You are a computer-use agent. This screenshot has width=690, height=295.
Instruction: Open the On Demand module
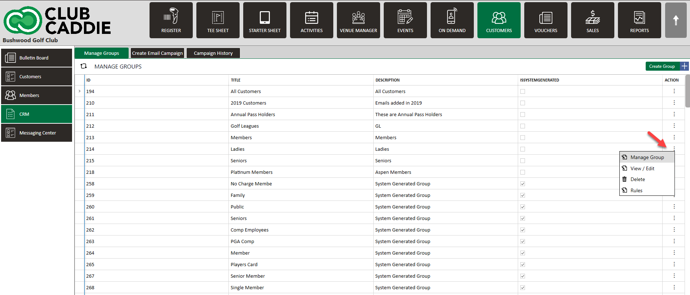(x=452, y=20)
